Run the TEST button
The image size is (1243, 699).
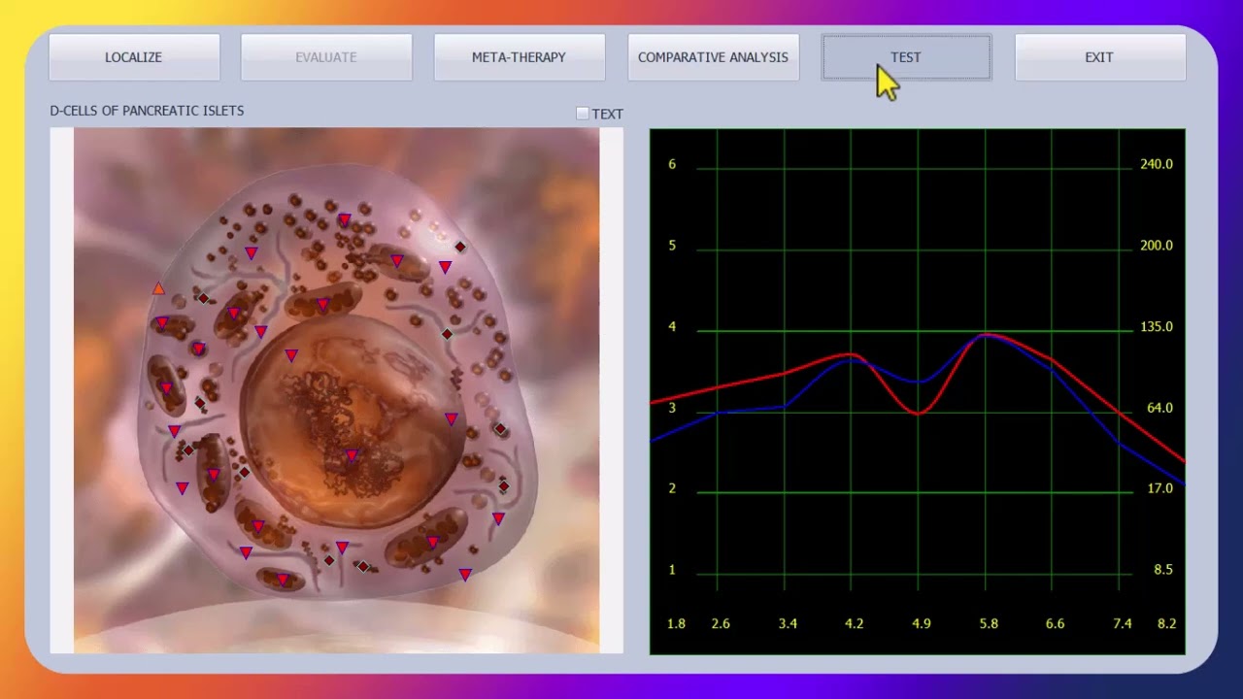tap(906, 57)
